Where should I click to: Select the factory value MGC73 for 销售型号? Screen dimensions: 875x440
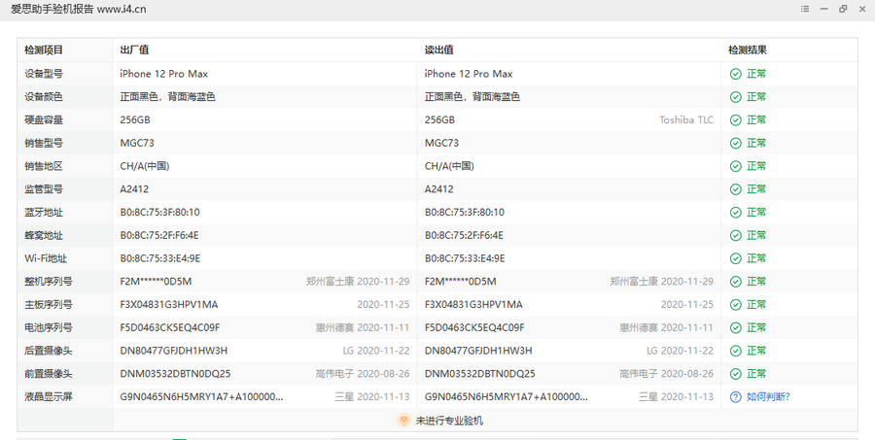tap(137, 143)
